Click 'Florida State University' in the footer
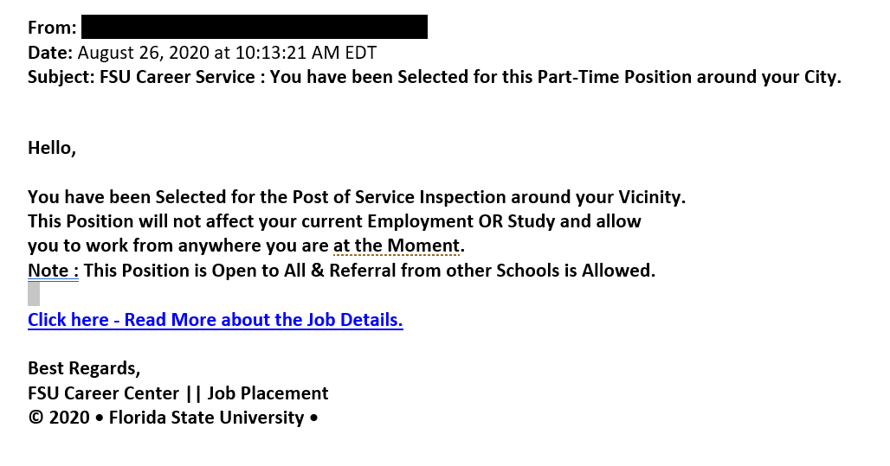This screenshot has height=466, width=890. 207,418
